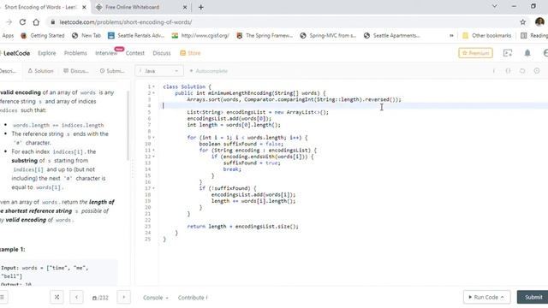
Task: Open the Interview menu item
Action: point(106,53)
